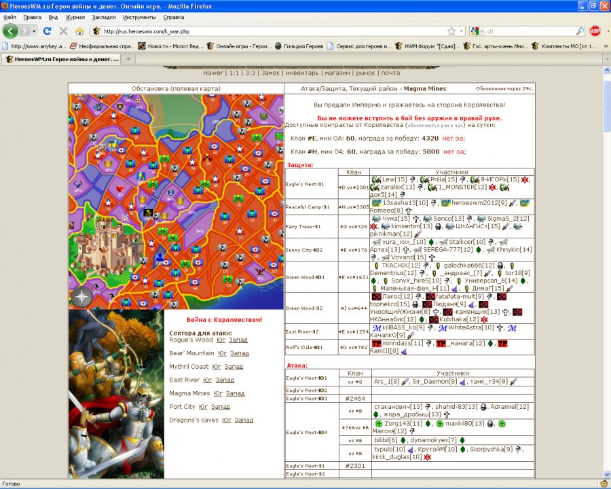The image size is (611, 489).
Task: Open a new tab with the plus button
Action: coord(128,59)
